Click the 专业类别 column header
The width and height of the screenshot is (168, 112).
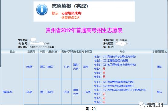coord(87,52)
